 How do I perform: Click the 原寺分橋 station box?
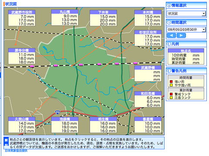(22, 56)
